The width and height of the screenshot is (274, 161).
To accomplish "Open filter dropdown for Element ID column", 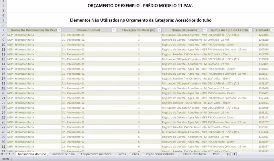I will pos(272,30).
